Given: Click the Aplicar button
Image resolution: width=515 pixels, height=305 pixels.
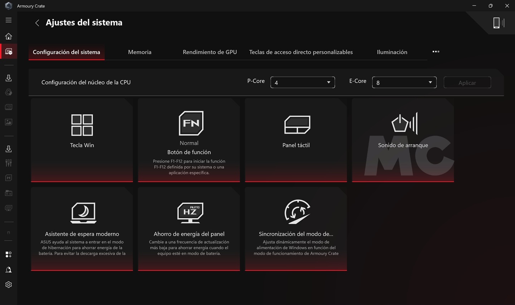Looking at the screenshot, I should [467, 82].
